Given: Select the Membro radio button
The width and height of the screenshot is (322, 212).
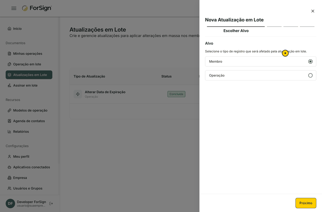Looking at the screenshot, I should coord(310,61).
